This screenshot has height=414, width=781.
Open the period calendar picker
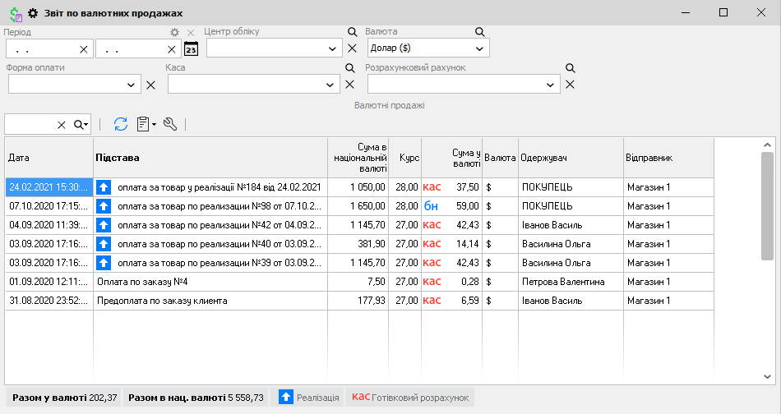(192, 48)
